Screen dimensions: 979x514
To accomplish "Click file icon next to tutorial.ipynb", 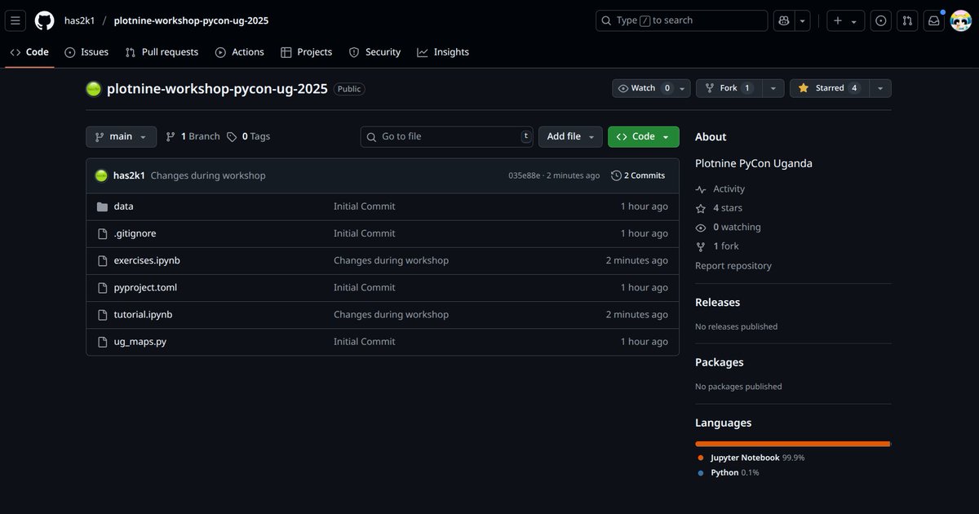I will pos(102,314).
